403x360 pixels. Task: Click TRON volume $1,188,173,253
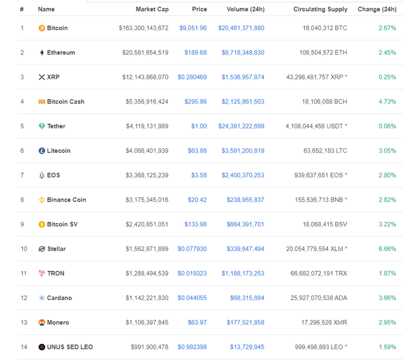tap(243, 273)
